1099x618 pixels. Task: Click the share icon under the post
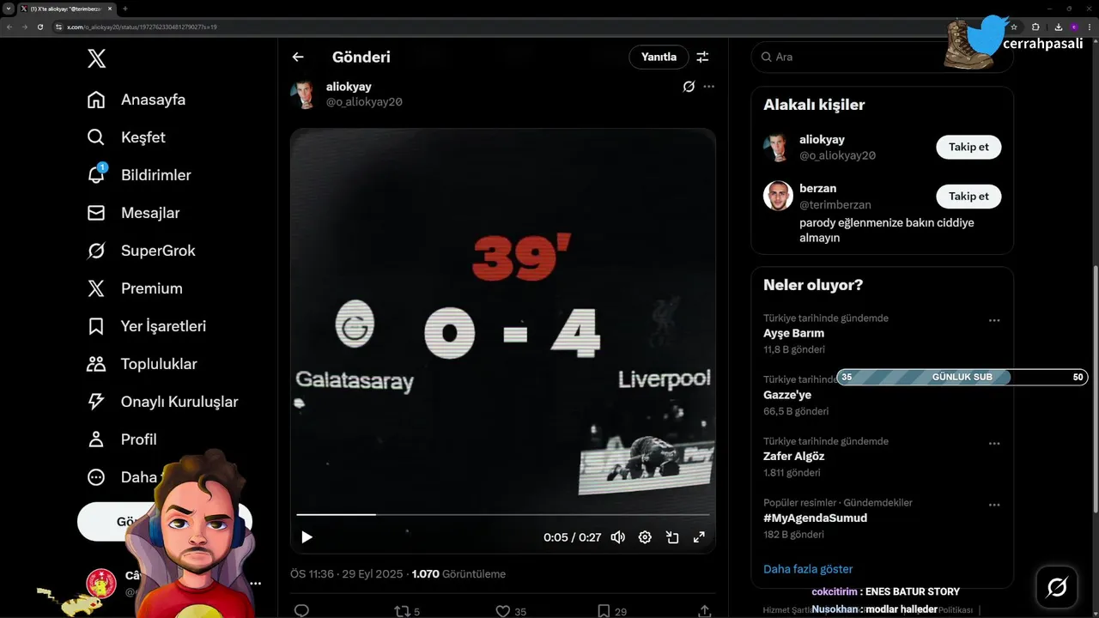(704, 611)
